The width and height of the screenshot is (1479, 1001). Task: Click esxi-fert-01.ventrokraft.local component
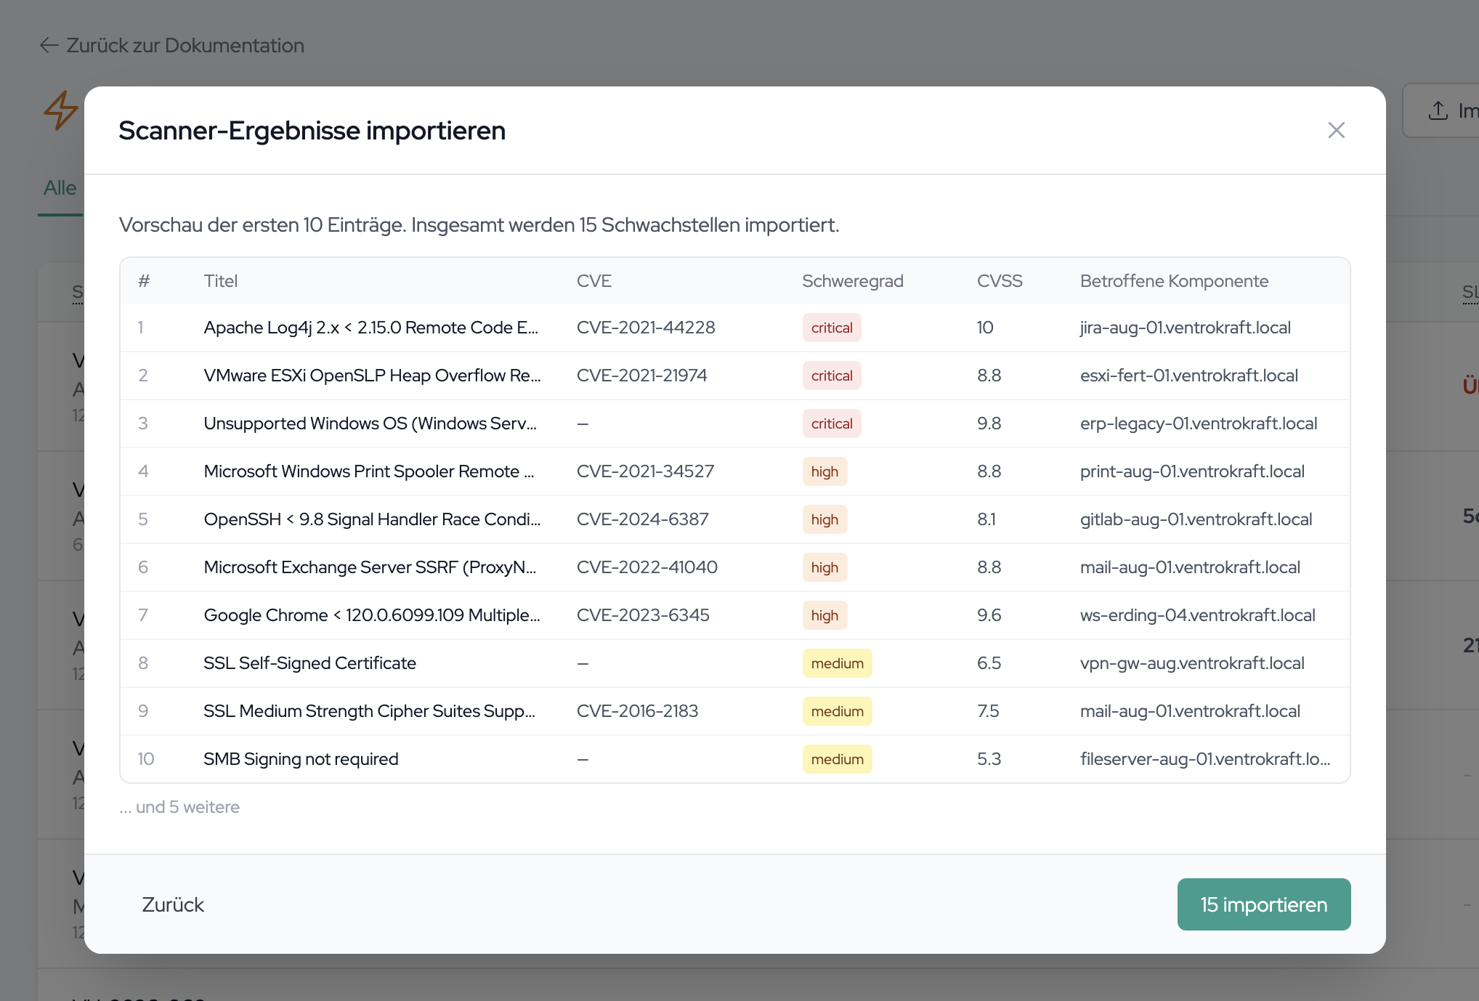tap(1188, 376)
